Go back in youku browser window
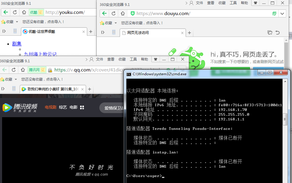Screen dimensions: 292x183 (6, 12)
